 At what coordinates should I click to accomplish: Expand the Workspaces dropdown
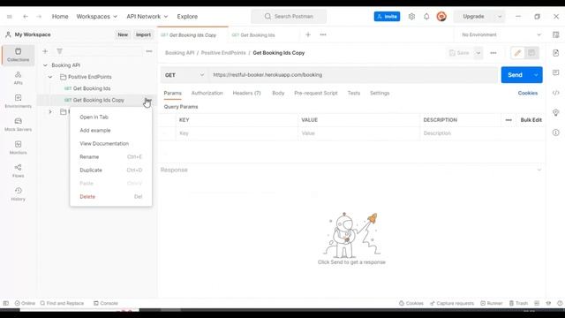click(x=96, y=17)
